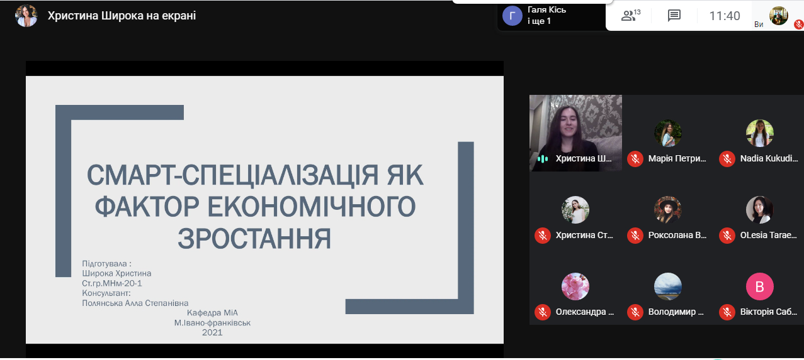Click the muted mic icon beside Христина Ст
The image size is (804, 360).
click(x=543, y=236)
